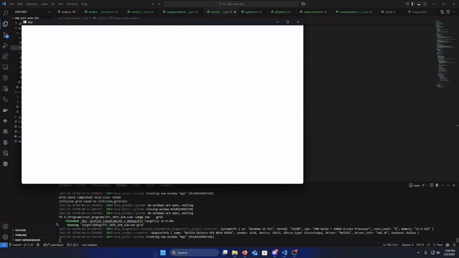Click the command center search box
The width and height of the screenshot is (459, 258).
coord(231,4)
